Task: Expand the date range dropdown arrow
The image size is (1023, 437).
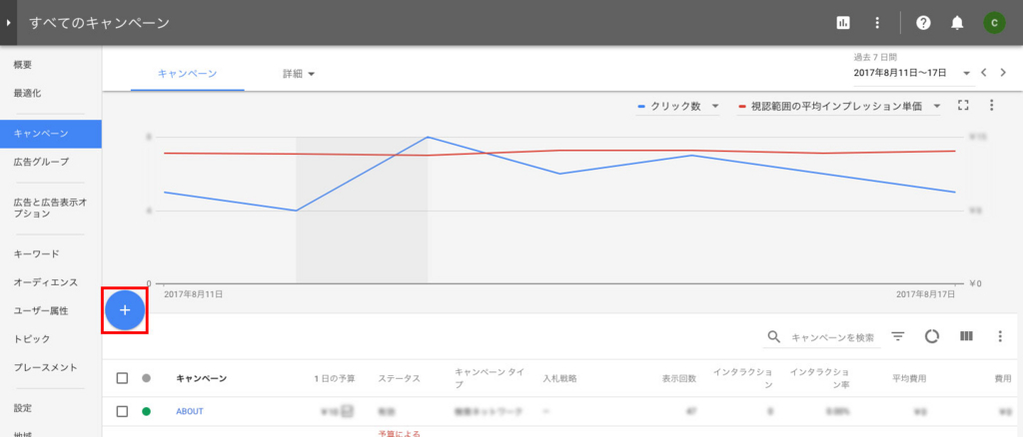Action: tap(966, 73)
